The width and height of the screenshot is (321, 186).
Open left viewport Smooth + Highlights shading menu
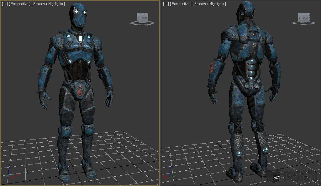tap(48, 4)
